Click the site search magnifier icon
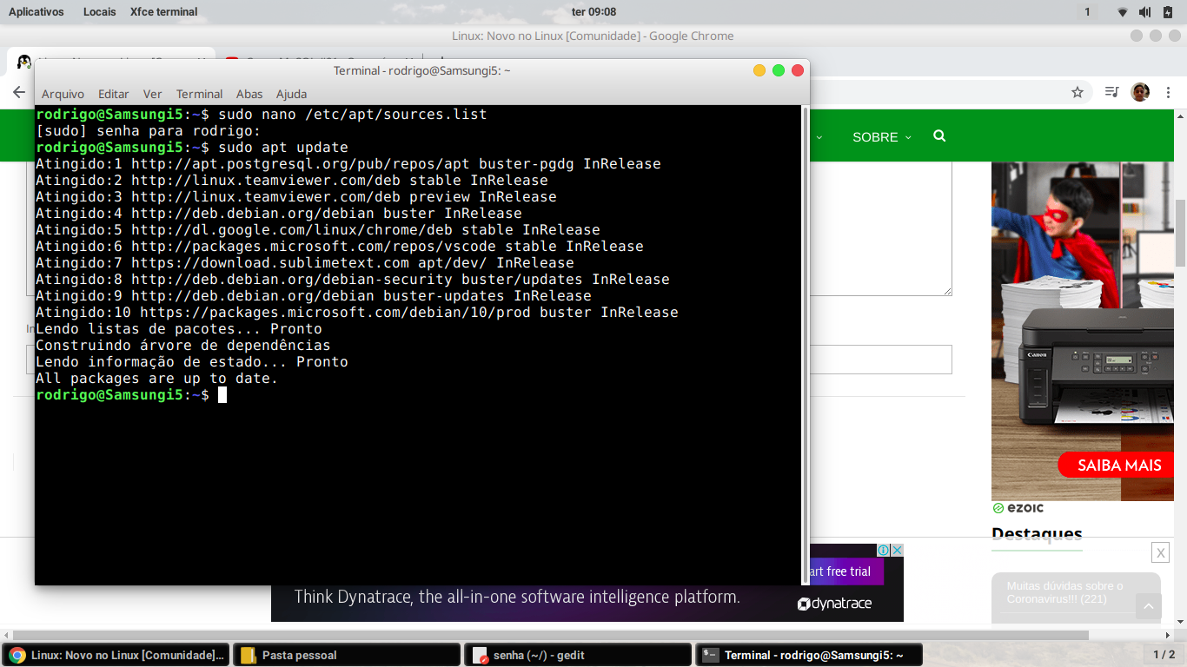The image size is (1187, 667). 939,136
